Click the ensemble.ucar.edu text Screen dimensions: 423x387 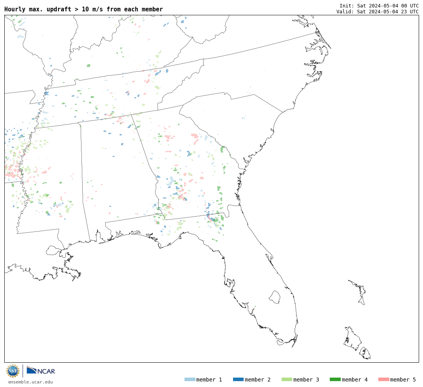(31, 382)
